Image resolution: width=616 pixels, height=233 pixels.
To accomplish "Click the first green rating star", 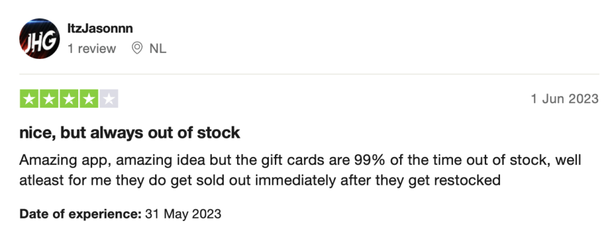I will (29, 99).
